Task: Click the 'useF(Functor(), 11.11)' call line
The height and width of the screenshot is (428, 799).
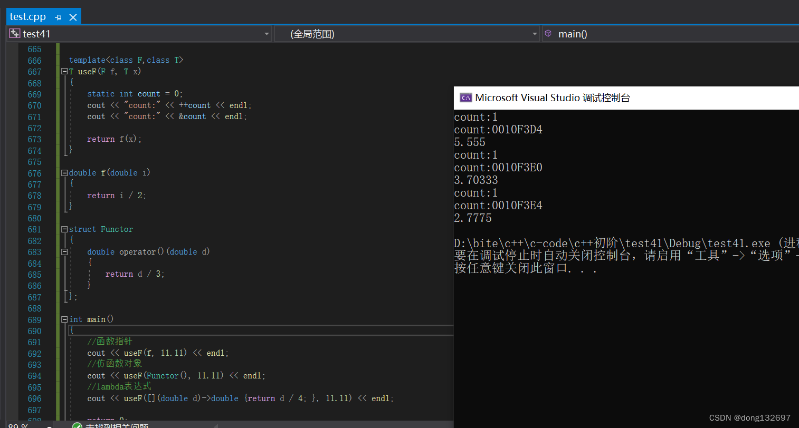Action: tap(176, 376)
